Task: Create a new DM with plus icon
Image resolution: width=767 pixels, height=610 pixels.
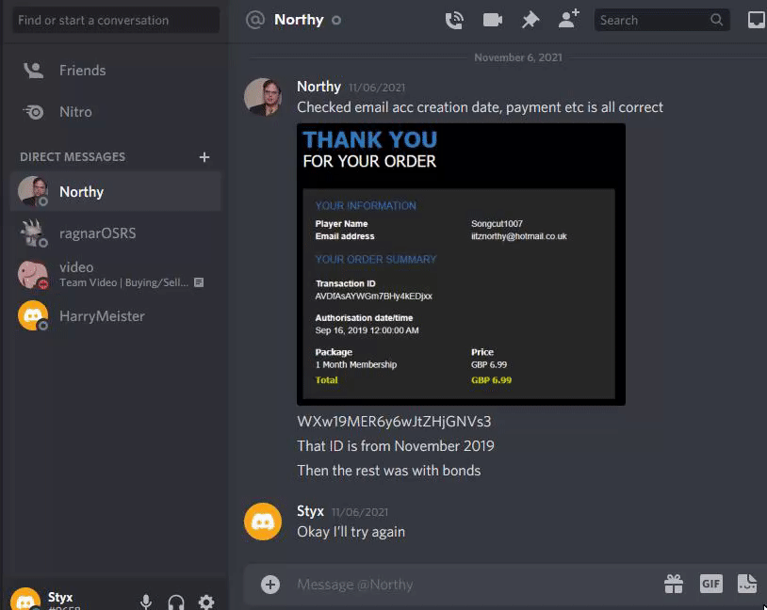Action: click(x=204, y=157)
